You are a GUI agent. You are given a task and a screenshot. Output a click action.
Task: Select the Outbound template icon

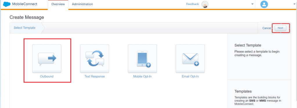(47, 59)
